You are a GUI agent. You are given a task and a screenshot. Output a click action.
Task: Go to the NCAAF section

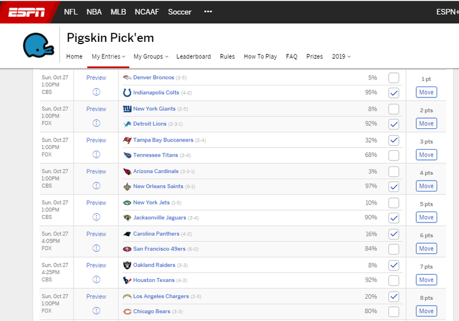(147, 11)
